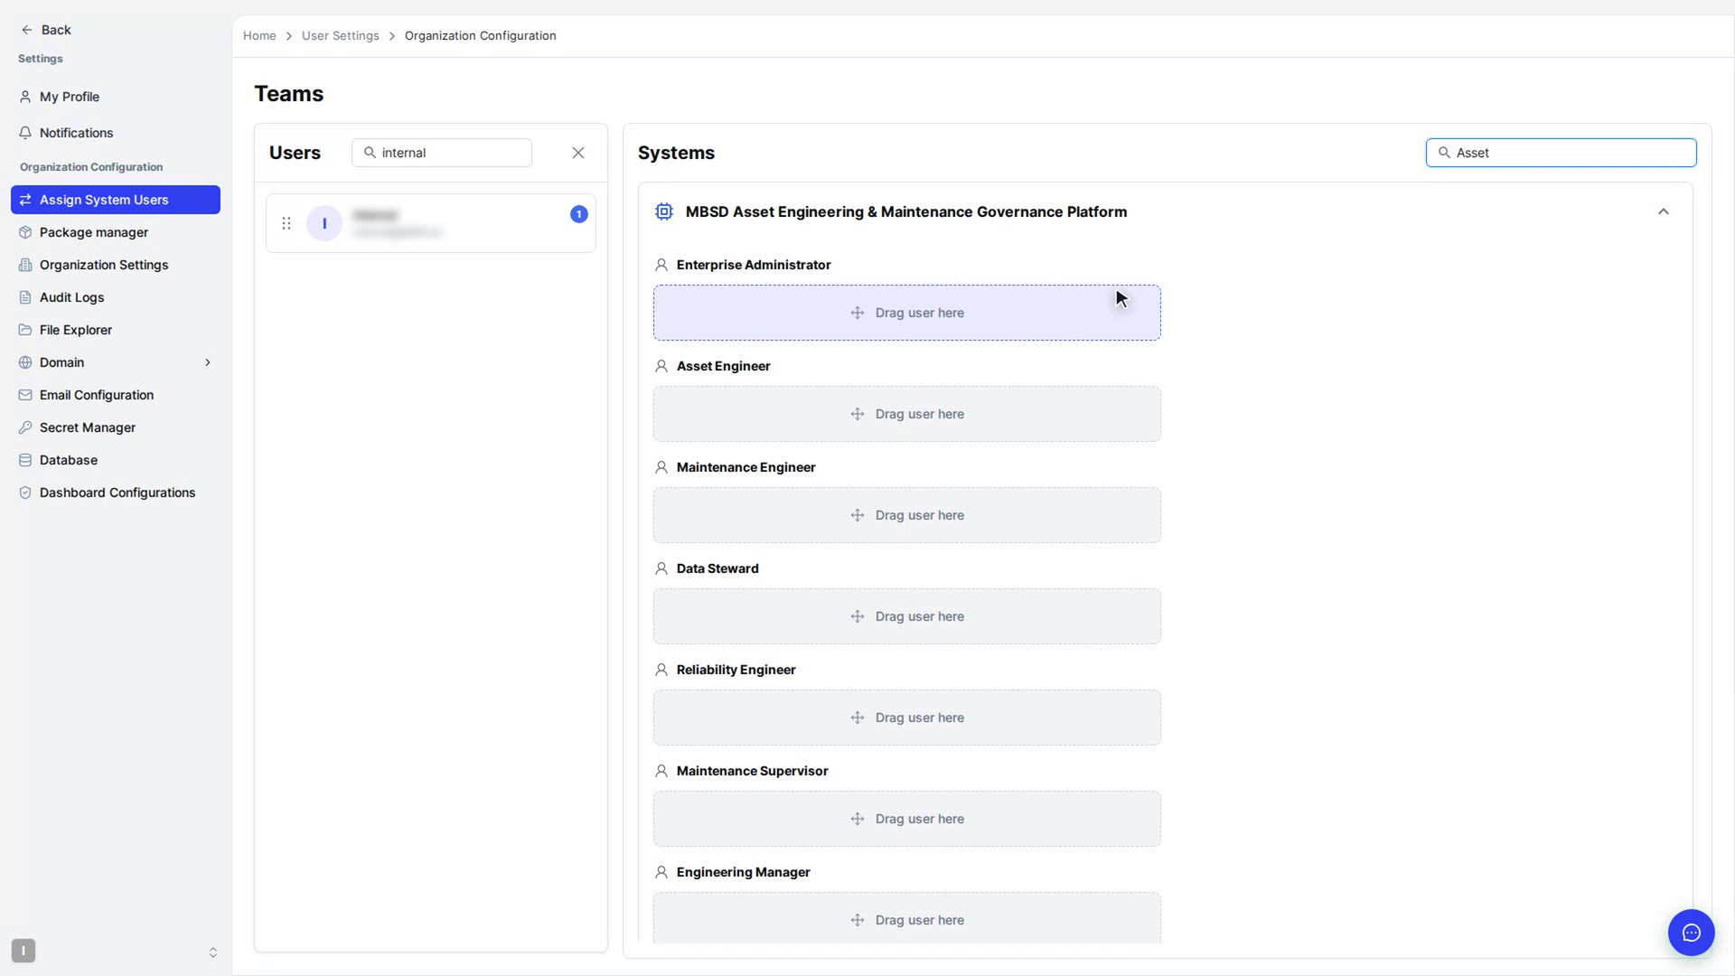Go to Home breadcrumb

point(259,36)
